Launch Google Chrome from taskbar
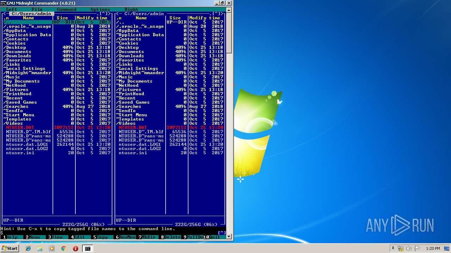The image size is (451, 253). (63, 248)
